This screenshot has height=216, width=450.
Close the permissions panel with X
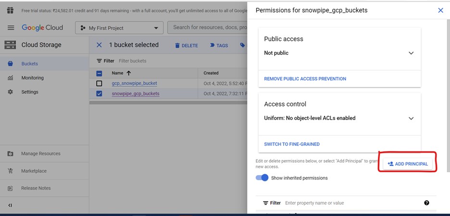click(440, 10)
